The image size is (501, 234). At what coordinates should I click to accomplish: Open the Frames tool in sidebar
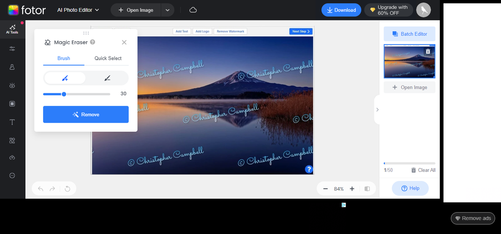point(12,104)
